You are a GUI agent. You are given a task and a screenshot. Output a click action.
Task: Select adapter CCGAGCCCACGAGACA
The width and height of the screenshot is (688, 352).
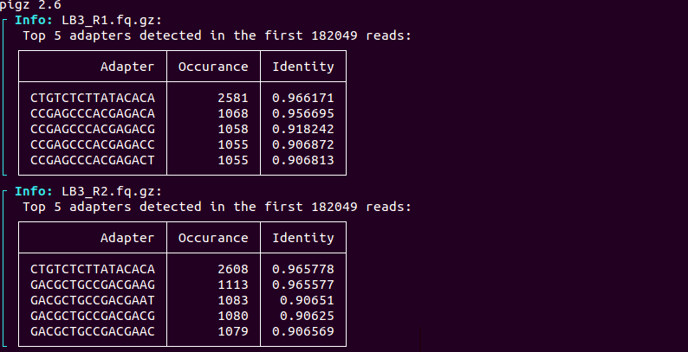pos(93,113)
